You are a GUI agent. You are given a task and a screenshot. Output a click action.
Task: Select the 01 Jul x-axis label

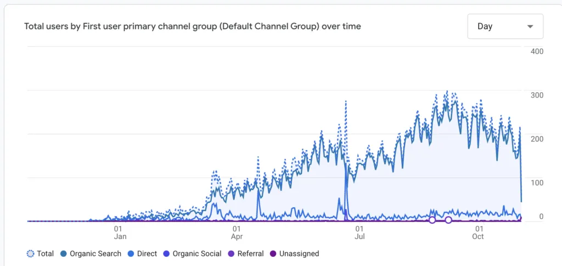click(359, 233)
